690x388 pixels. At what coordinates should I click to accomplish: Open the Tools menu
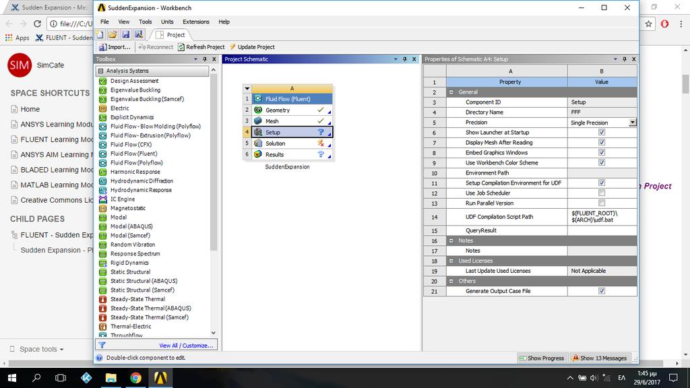coord(146,22)
